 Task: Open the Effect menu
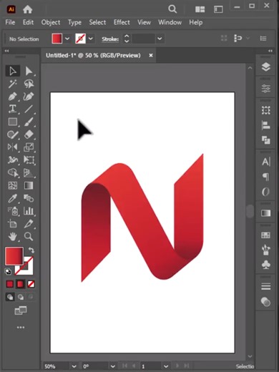122,22
